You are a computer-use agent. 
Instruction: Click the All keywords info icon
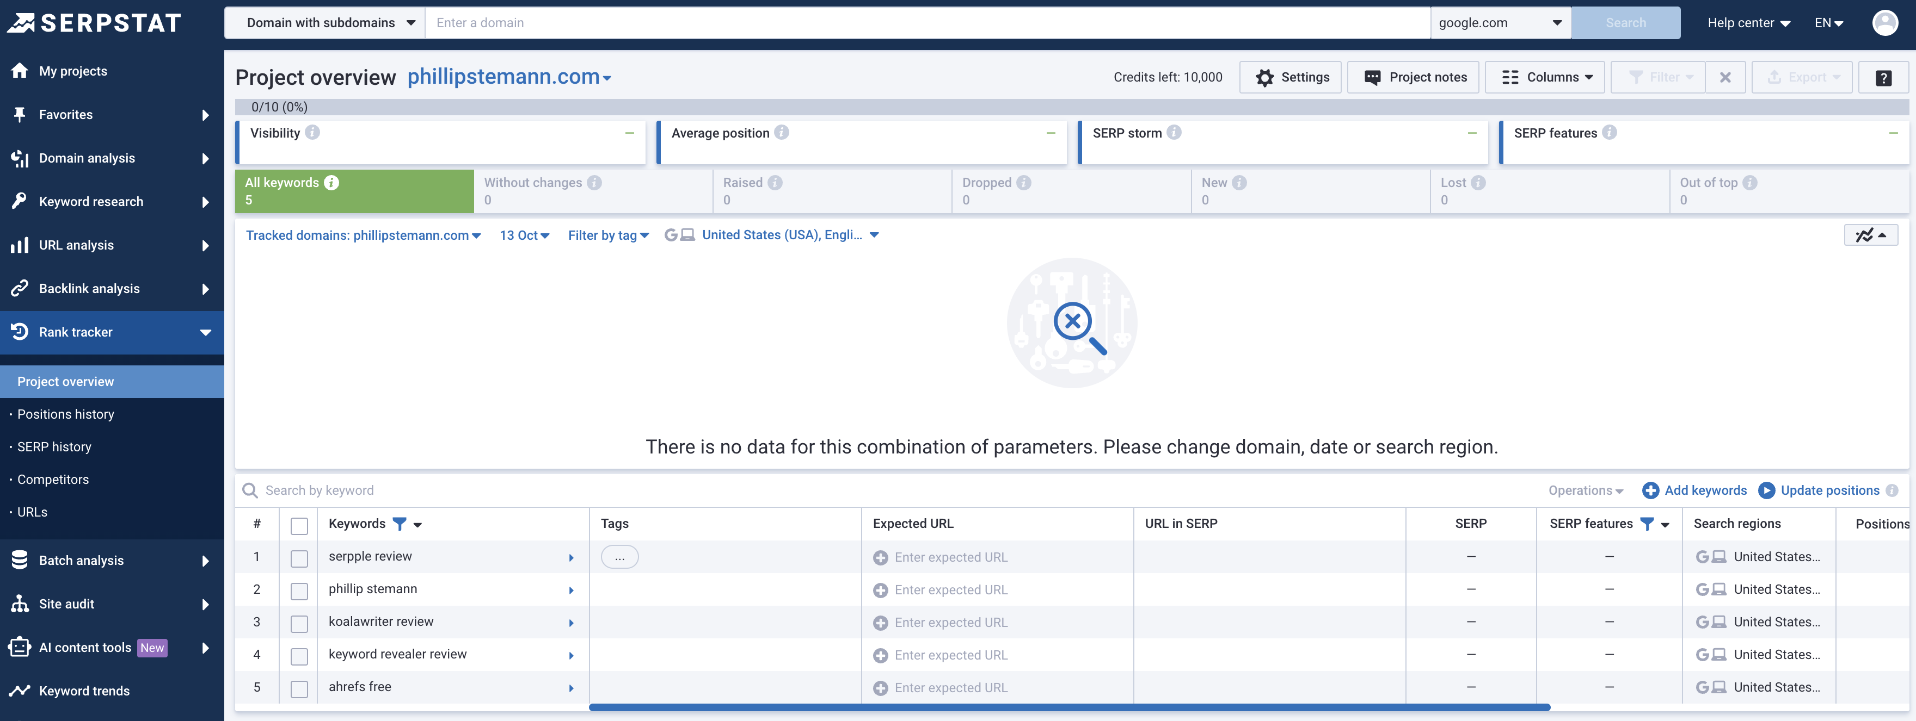[331, 182]
